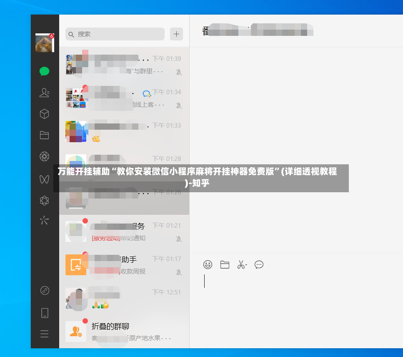Open the emoji picker in the message toolbar
The width and height of the screenshot is (403, 357).
pyautogui.click(x=208, y=264)
